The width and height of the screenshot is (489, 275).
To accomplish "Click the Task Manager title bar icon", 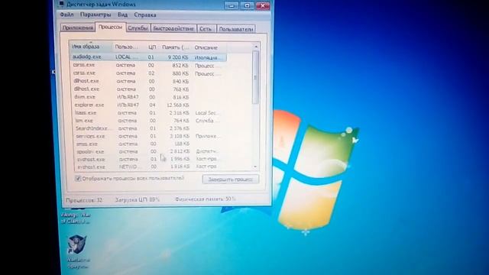I will tap(61, 4).
